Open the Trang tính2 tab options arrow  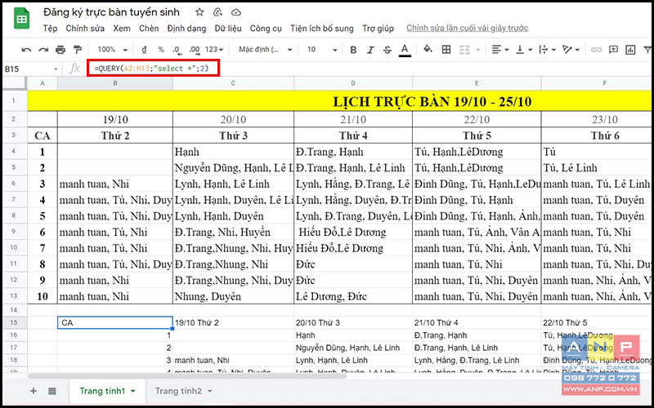(210, 391)
